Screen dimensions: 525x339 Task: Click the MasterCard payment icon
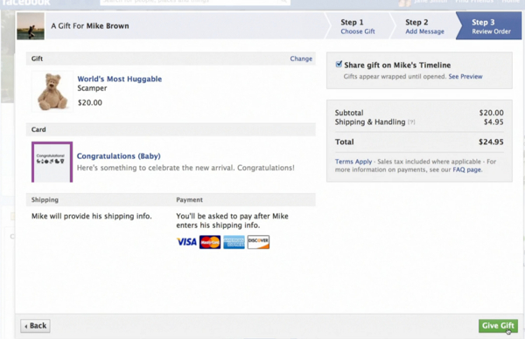pyautogui.click(x=210, y=242)
